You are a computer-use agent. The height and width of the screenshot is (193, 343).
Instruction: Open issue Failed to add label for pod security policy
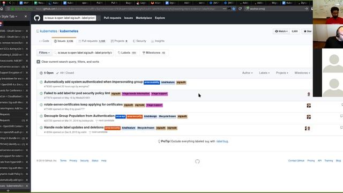pyautogui.click(x=77, y=93)
